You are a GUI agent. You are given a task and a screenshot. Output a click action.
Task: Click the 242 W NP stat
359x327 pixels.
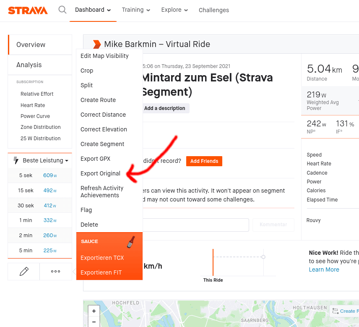click(x=316, y=126)
